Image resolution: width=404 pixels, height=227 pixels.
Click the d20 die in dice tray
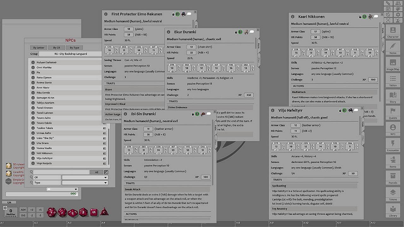click(x=51, y=212)
